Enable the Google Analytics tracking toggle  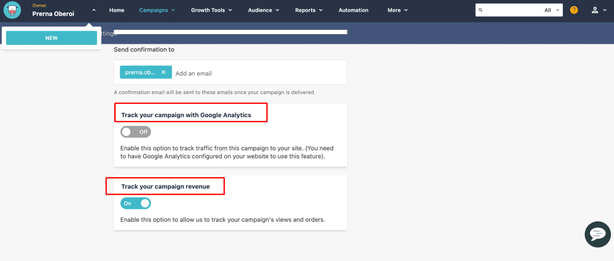[x=136, y=132]
